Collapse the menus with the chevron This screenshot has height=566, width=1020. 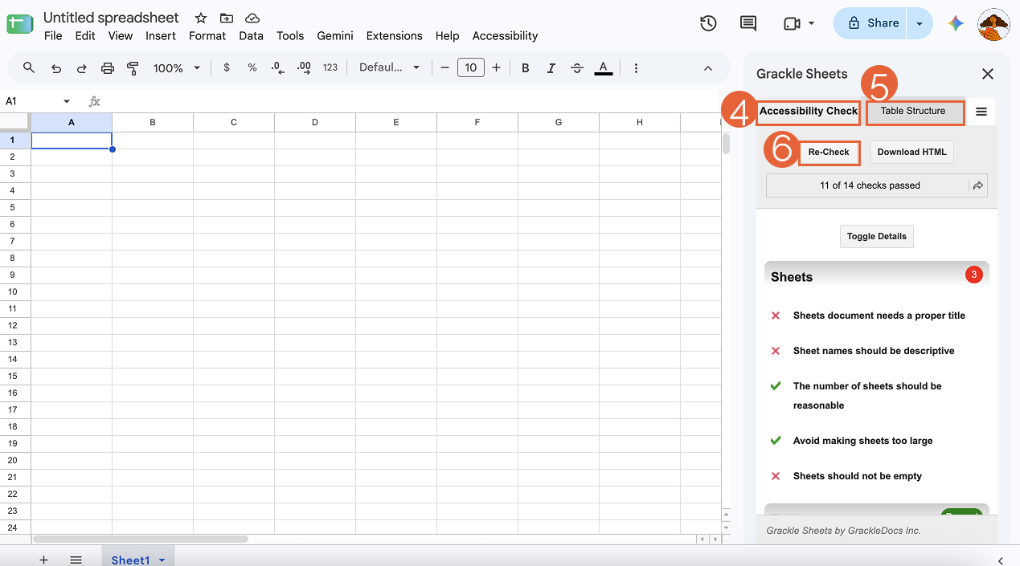[x=708, y=68]
